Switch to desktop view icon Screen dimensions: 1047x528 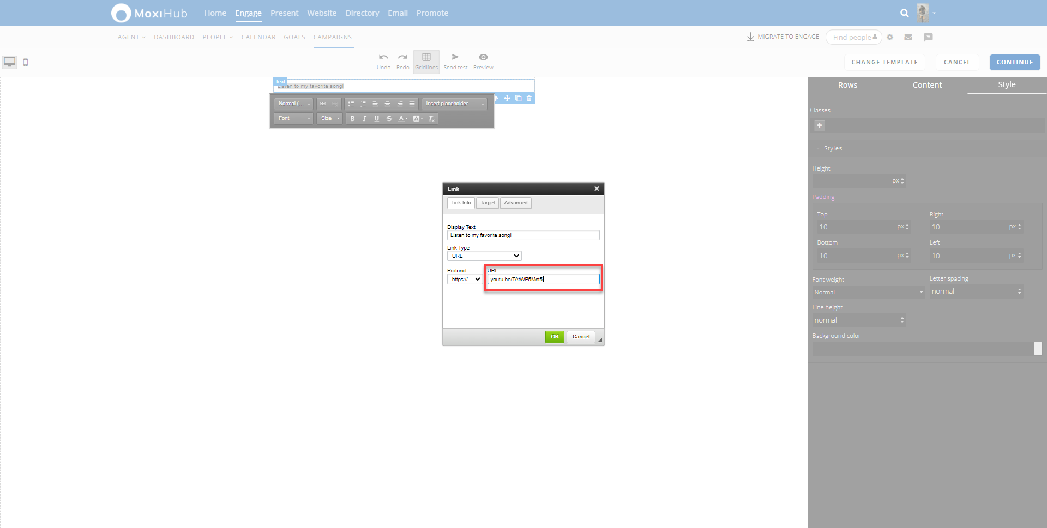click(x=10, y=62)
